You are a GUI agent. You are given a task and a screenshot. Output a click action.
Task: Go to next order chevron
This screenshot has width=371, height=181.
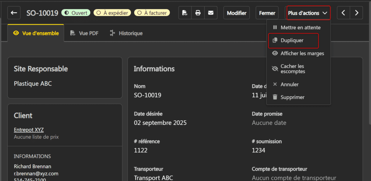point(357,13)
